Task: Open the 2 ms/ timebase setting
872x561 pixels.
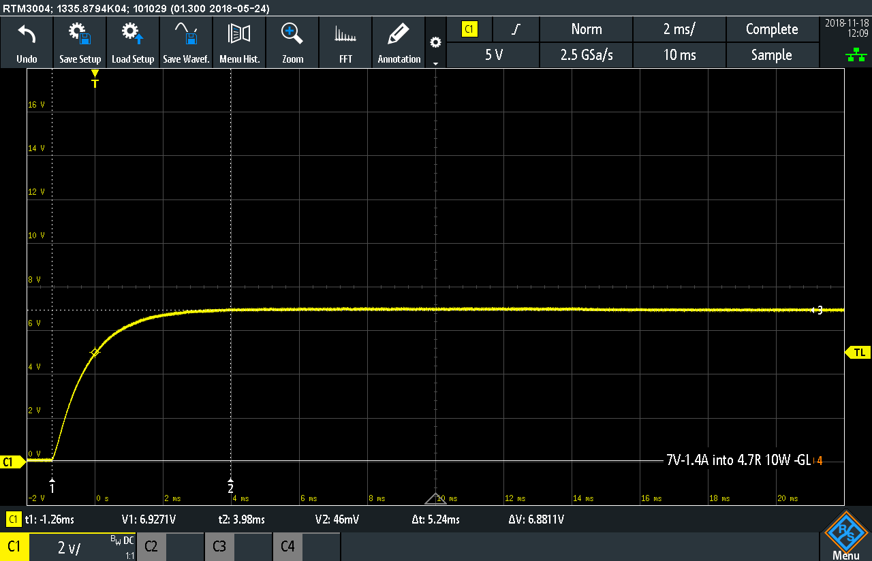Action: [679, 29]
